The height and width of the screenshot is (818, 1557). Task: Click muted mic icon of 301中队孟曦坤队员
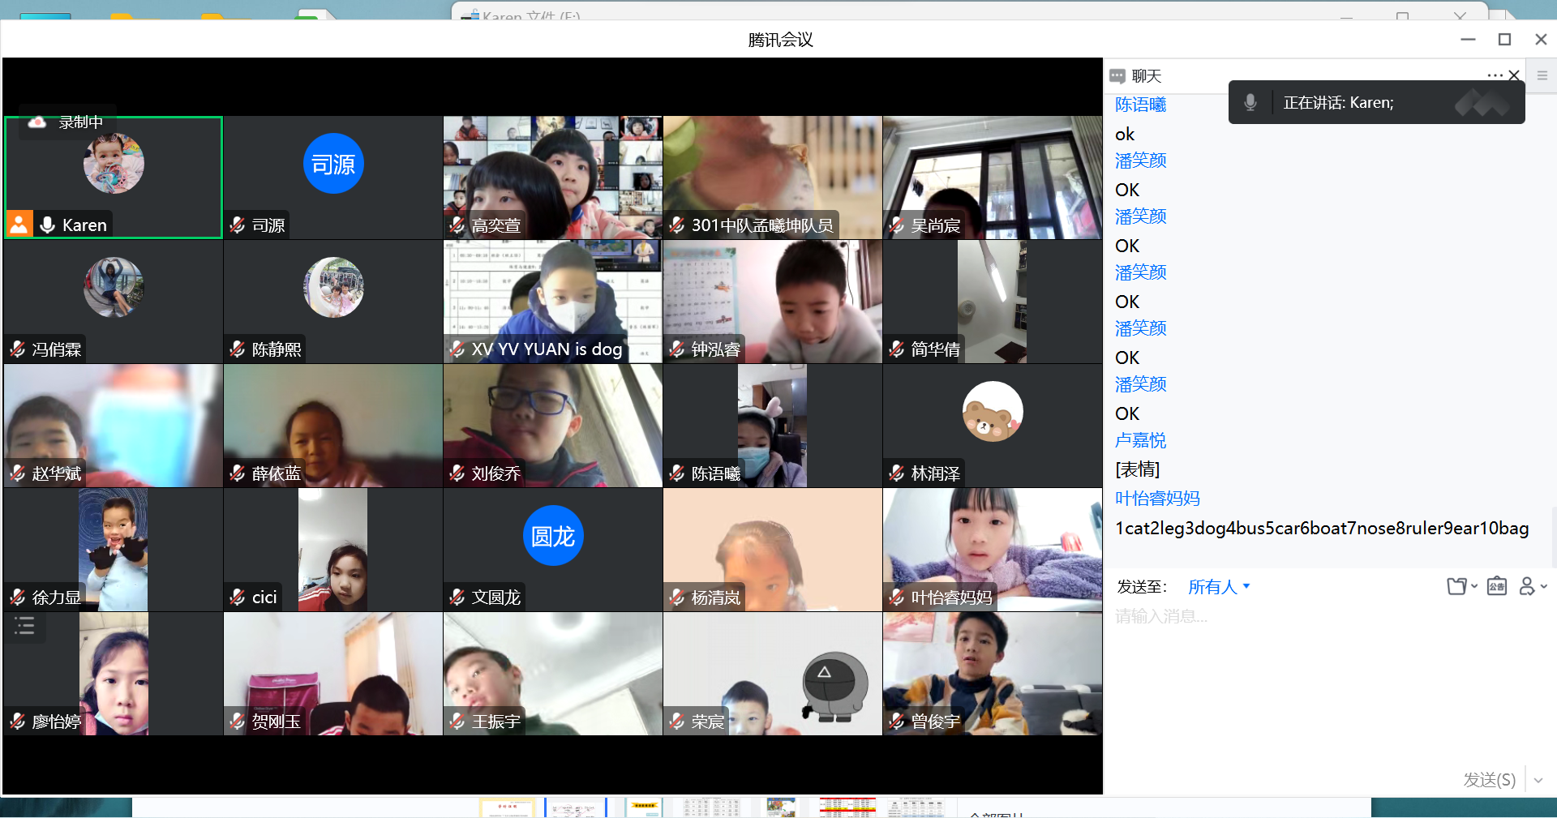coord(677,225)
